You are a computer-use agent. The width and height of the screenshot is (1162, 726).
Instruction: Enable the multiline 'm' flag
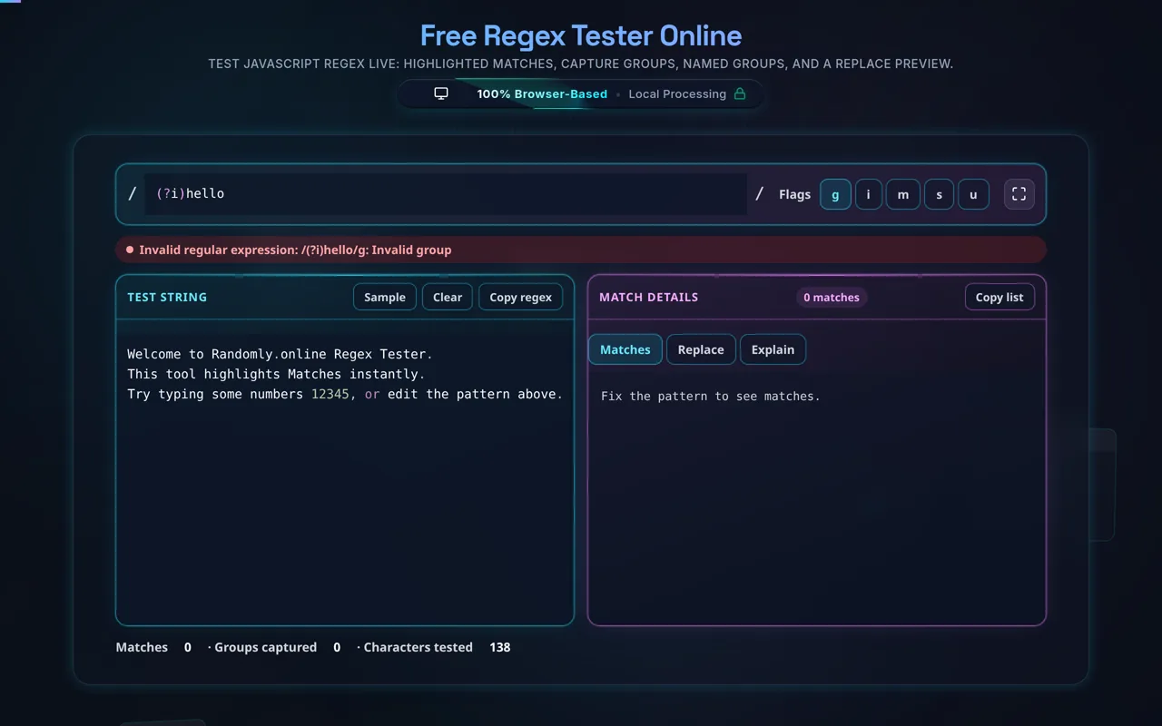click(x=903, y=194)
